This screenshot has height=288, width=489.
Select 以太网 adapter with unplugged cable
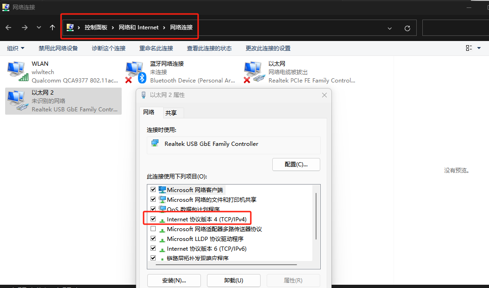(255, 72)
